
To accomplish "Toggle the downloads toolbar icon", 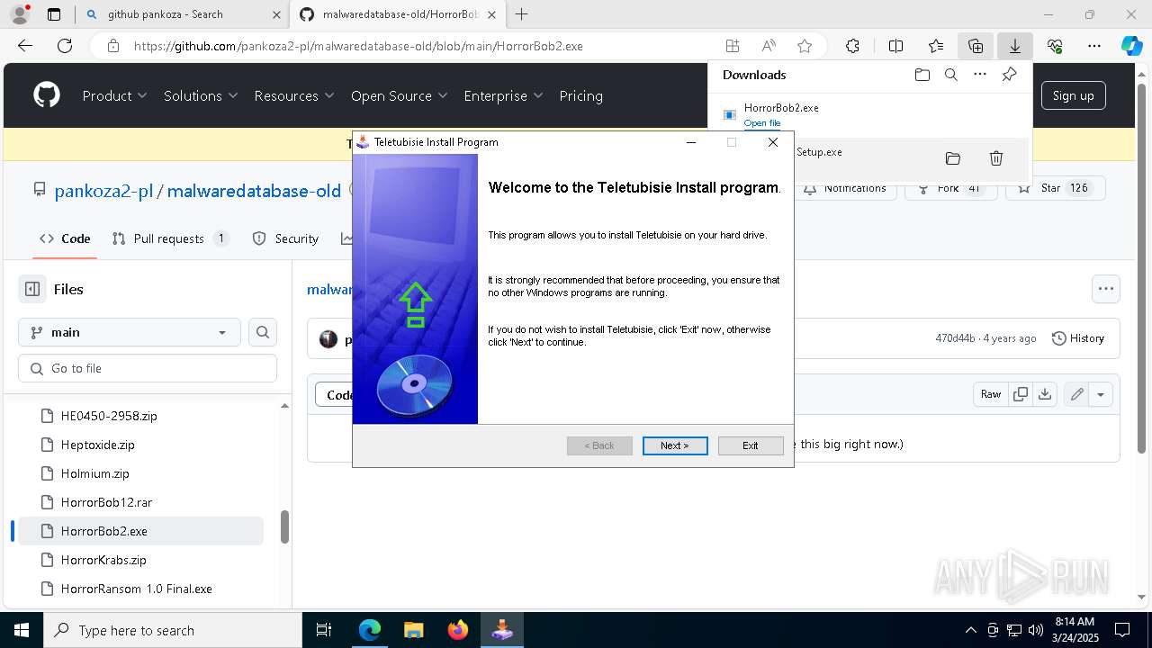I will [1014, 46].
